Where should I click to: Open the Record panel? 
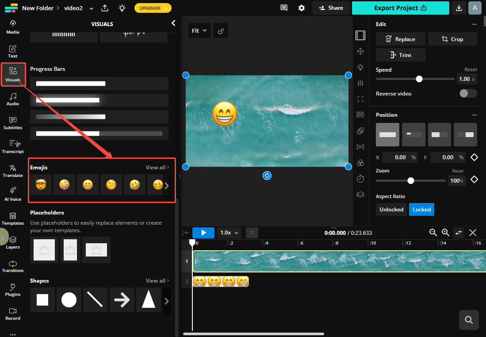click(x=12, y=314)
